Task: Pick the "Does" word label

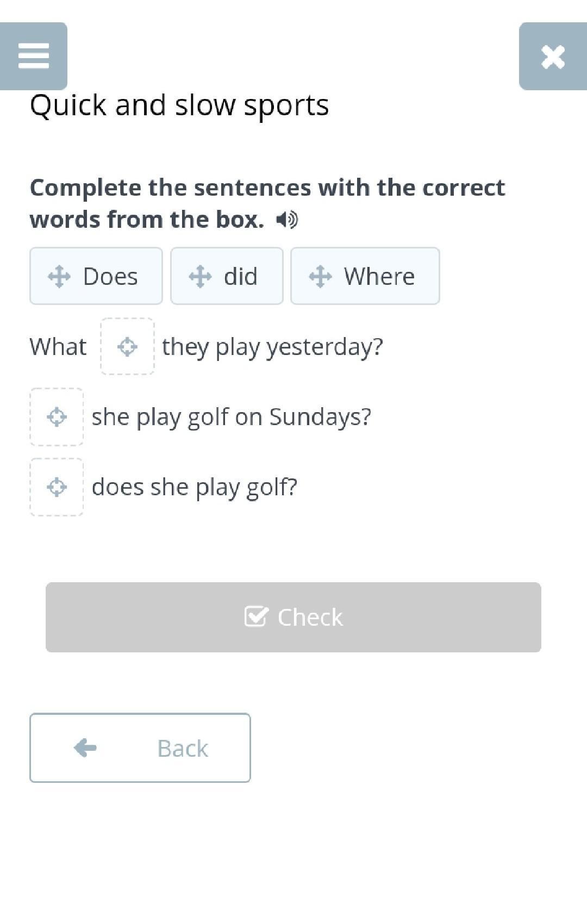Action: pos(110,276)
